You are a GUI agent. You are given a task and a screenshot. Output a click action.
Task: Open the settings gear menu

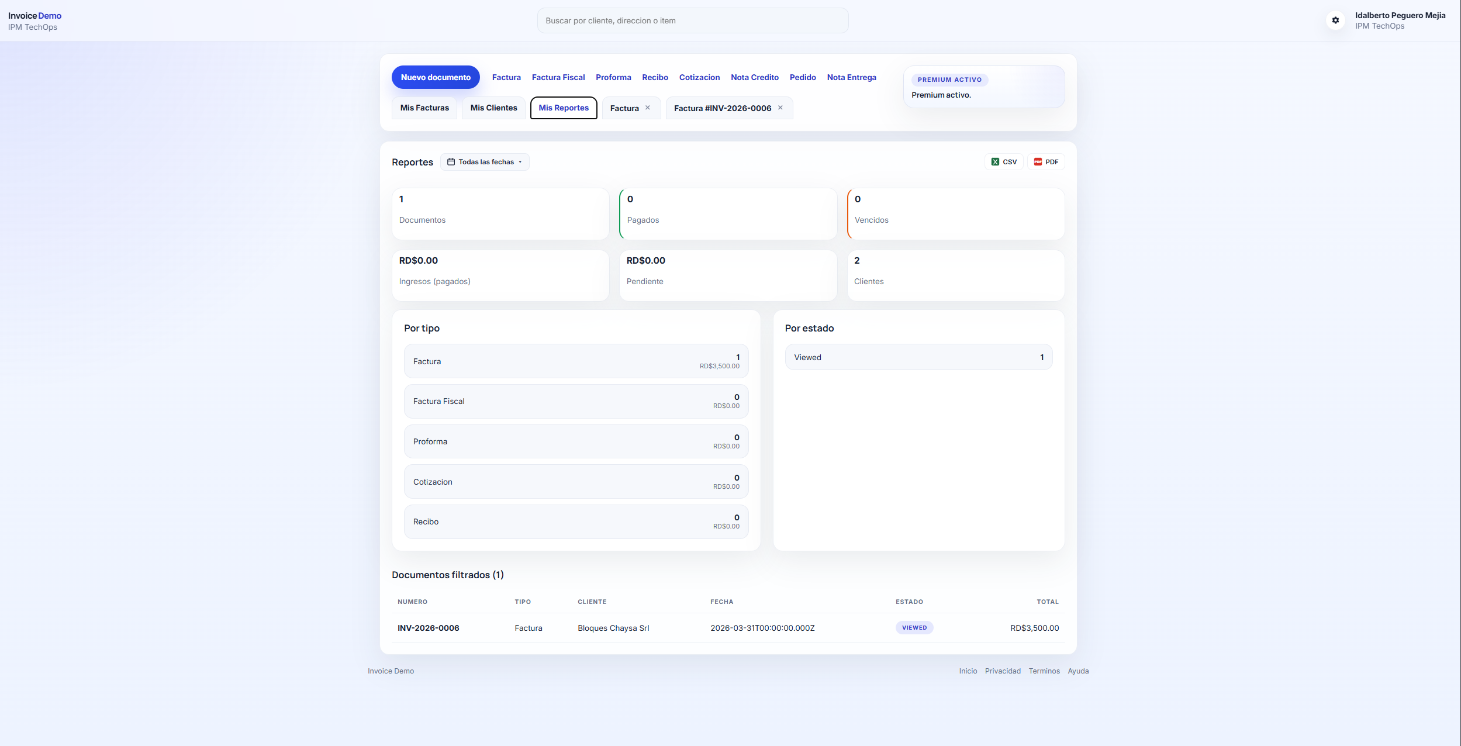pyautogui.click(x=1335, y=20)
